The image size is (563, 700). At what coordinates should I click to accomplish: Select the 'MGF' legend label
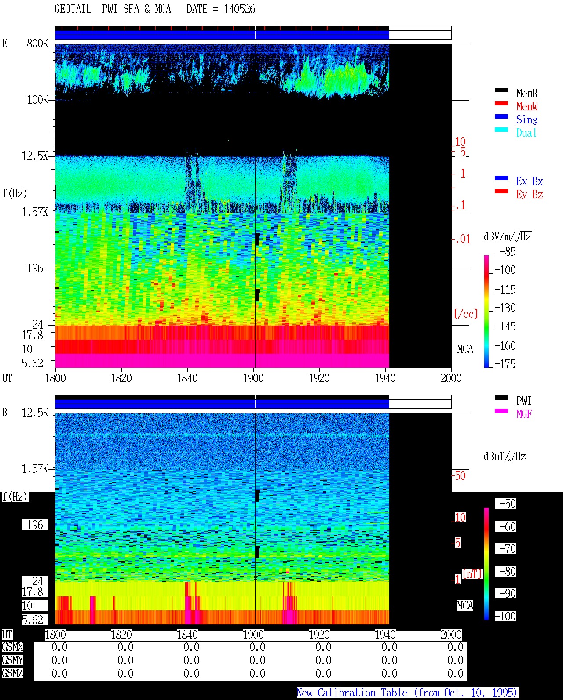pos(524,414)
